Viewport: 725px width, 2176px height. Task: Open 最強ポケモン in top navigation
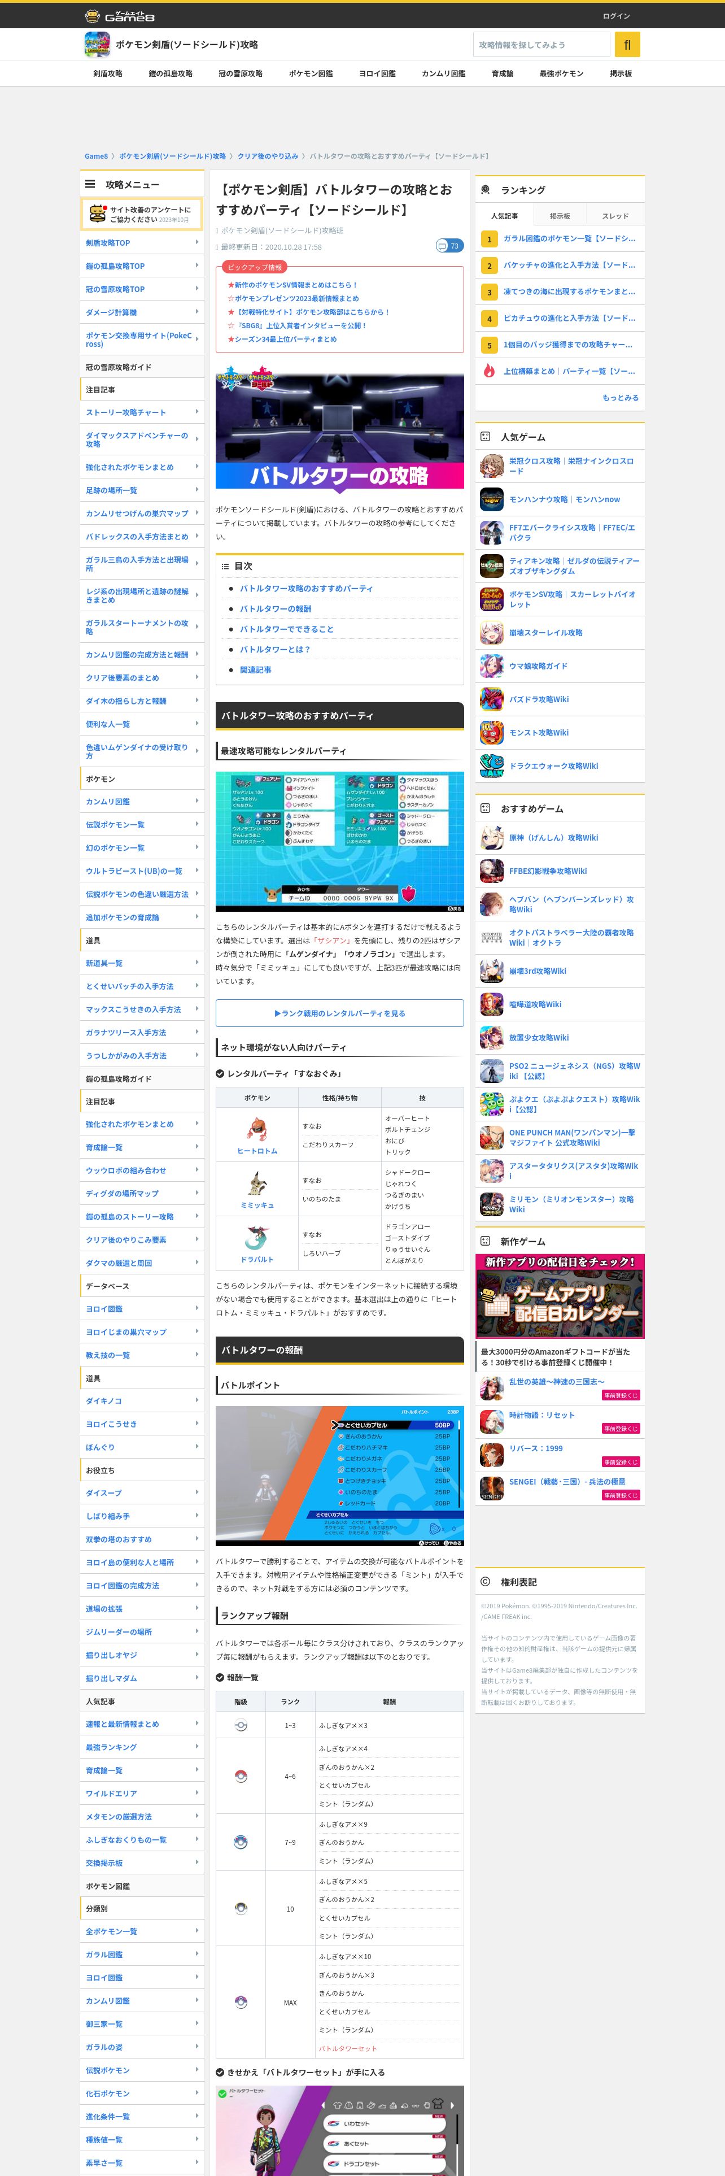pyautogui.click(x=561, y=73)
